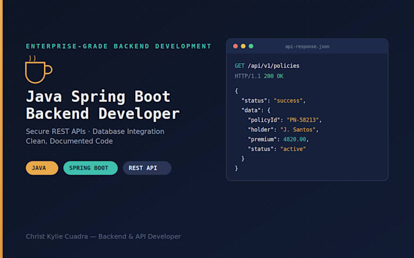Click the "data": { line

tap(256, 110)
